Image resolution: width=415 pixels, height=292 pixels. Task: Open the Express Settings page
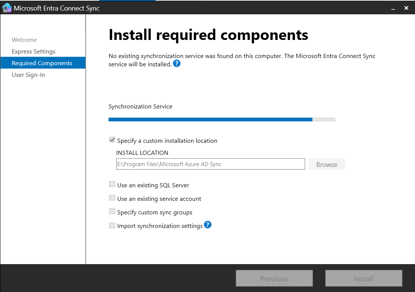point(34,51)
